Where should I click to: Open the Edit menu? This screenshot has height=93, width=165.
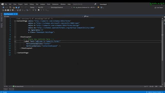tap(10, 4)
